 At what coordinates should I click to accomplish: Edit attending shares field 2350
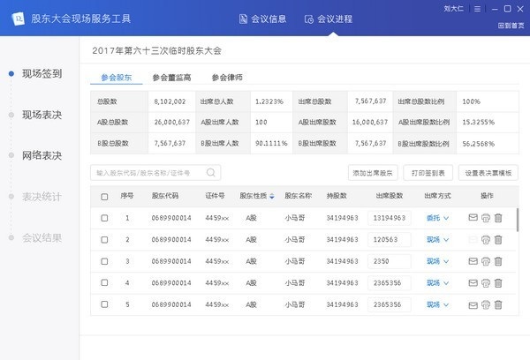pyautogui.click(x=390, y=261)
